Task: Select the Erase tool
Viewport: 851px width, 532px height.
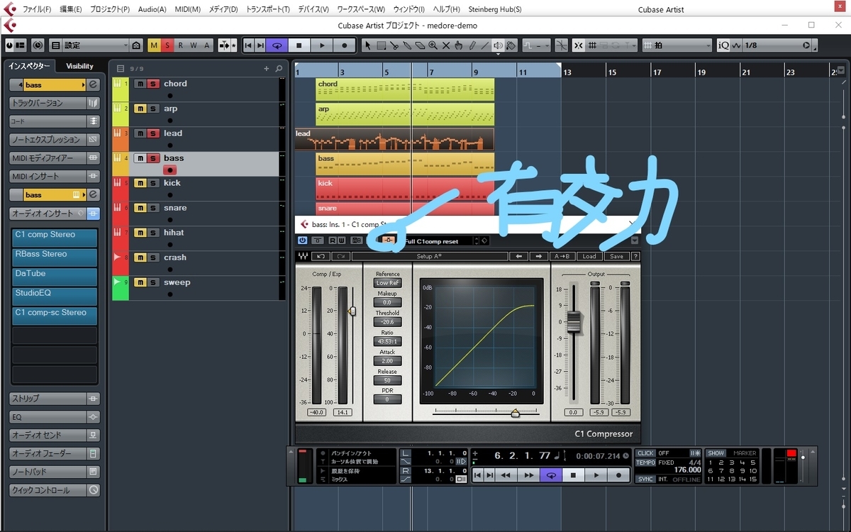Action: [419, 45]
